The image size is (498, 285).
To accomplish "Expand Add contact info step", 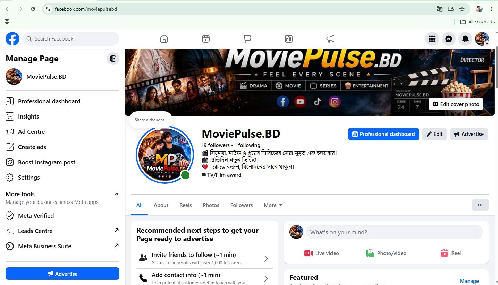I will pyautogui.click(x=205, y=278).
